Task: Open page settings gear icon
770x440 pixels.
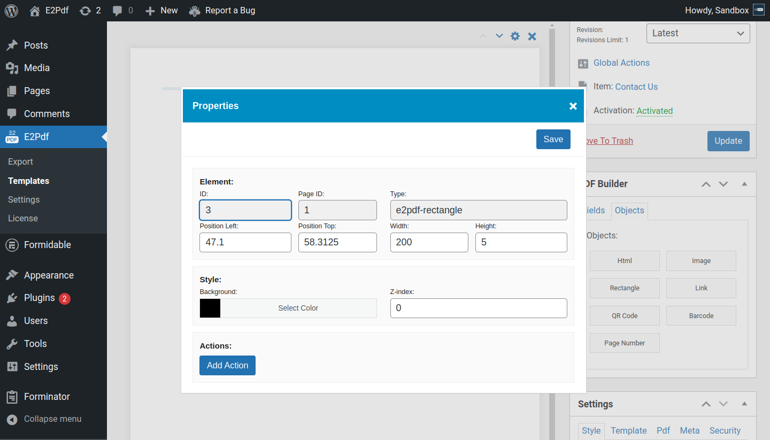Action: click(515, 36)
